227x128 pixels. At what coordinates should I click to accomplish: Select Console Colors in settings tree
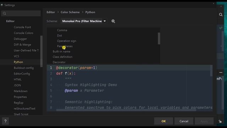(23, 33)
